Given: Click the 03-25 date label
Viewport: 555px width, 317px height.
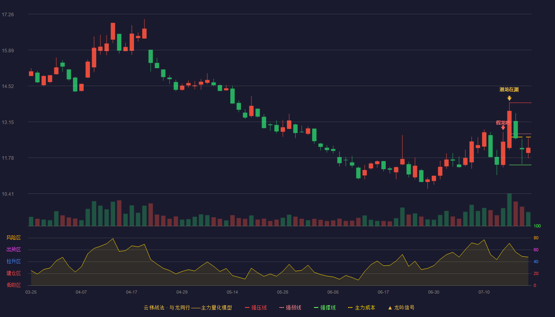Looking at the screenshot, I should (31, 292).
